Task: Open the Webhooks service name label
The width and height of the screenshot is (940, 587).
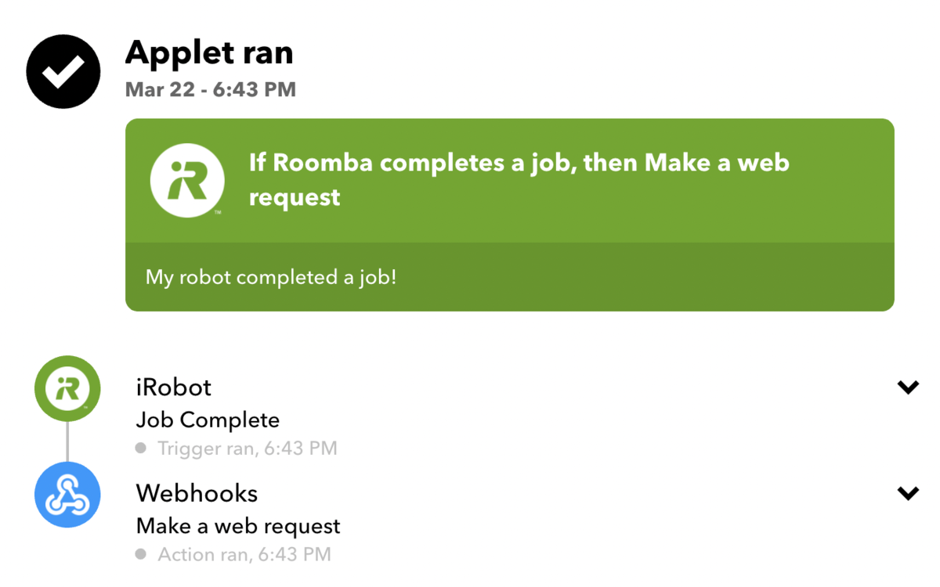Action: (x=197, y=493)
